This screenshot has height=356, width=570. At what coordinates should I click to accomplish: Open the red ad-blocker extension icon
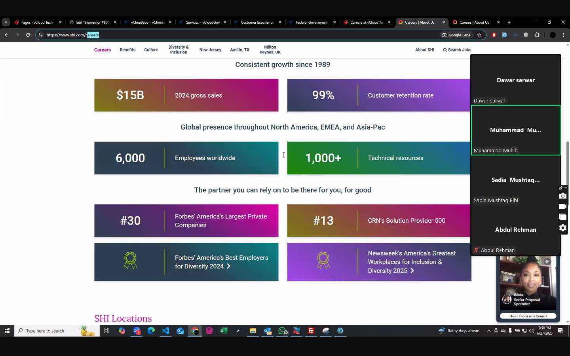tap(494, 35)
